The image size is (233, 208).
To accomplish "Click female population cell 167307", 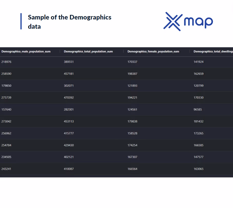I will point(133,157).
